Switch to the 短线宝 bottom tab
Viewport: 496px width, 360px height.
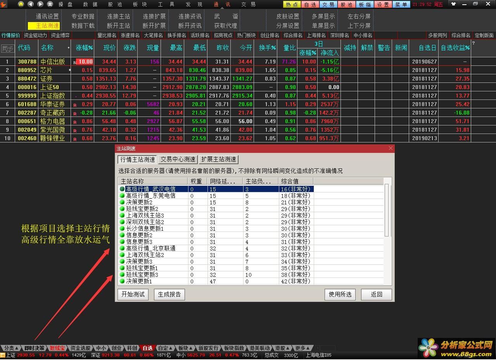(57, 348)
